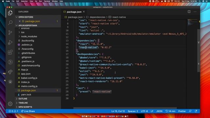
Task: Open the View menu
Action: (x=31, y=1)
